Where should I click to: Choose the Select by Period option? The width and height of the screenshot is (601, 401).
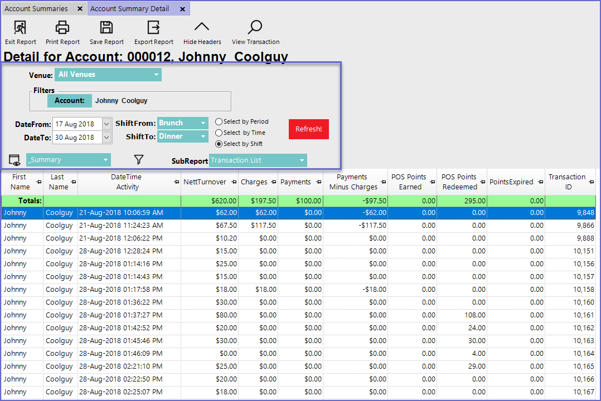pyautogui.click(x=219, y=121)
